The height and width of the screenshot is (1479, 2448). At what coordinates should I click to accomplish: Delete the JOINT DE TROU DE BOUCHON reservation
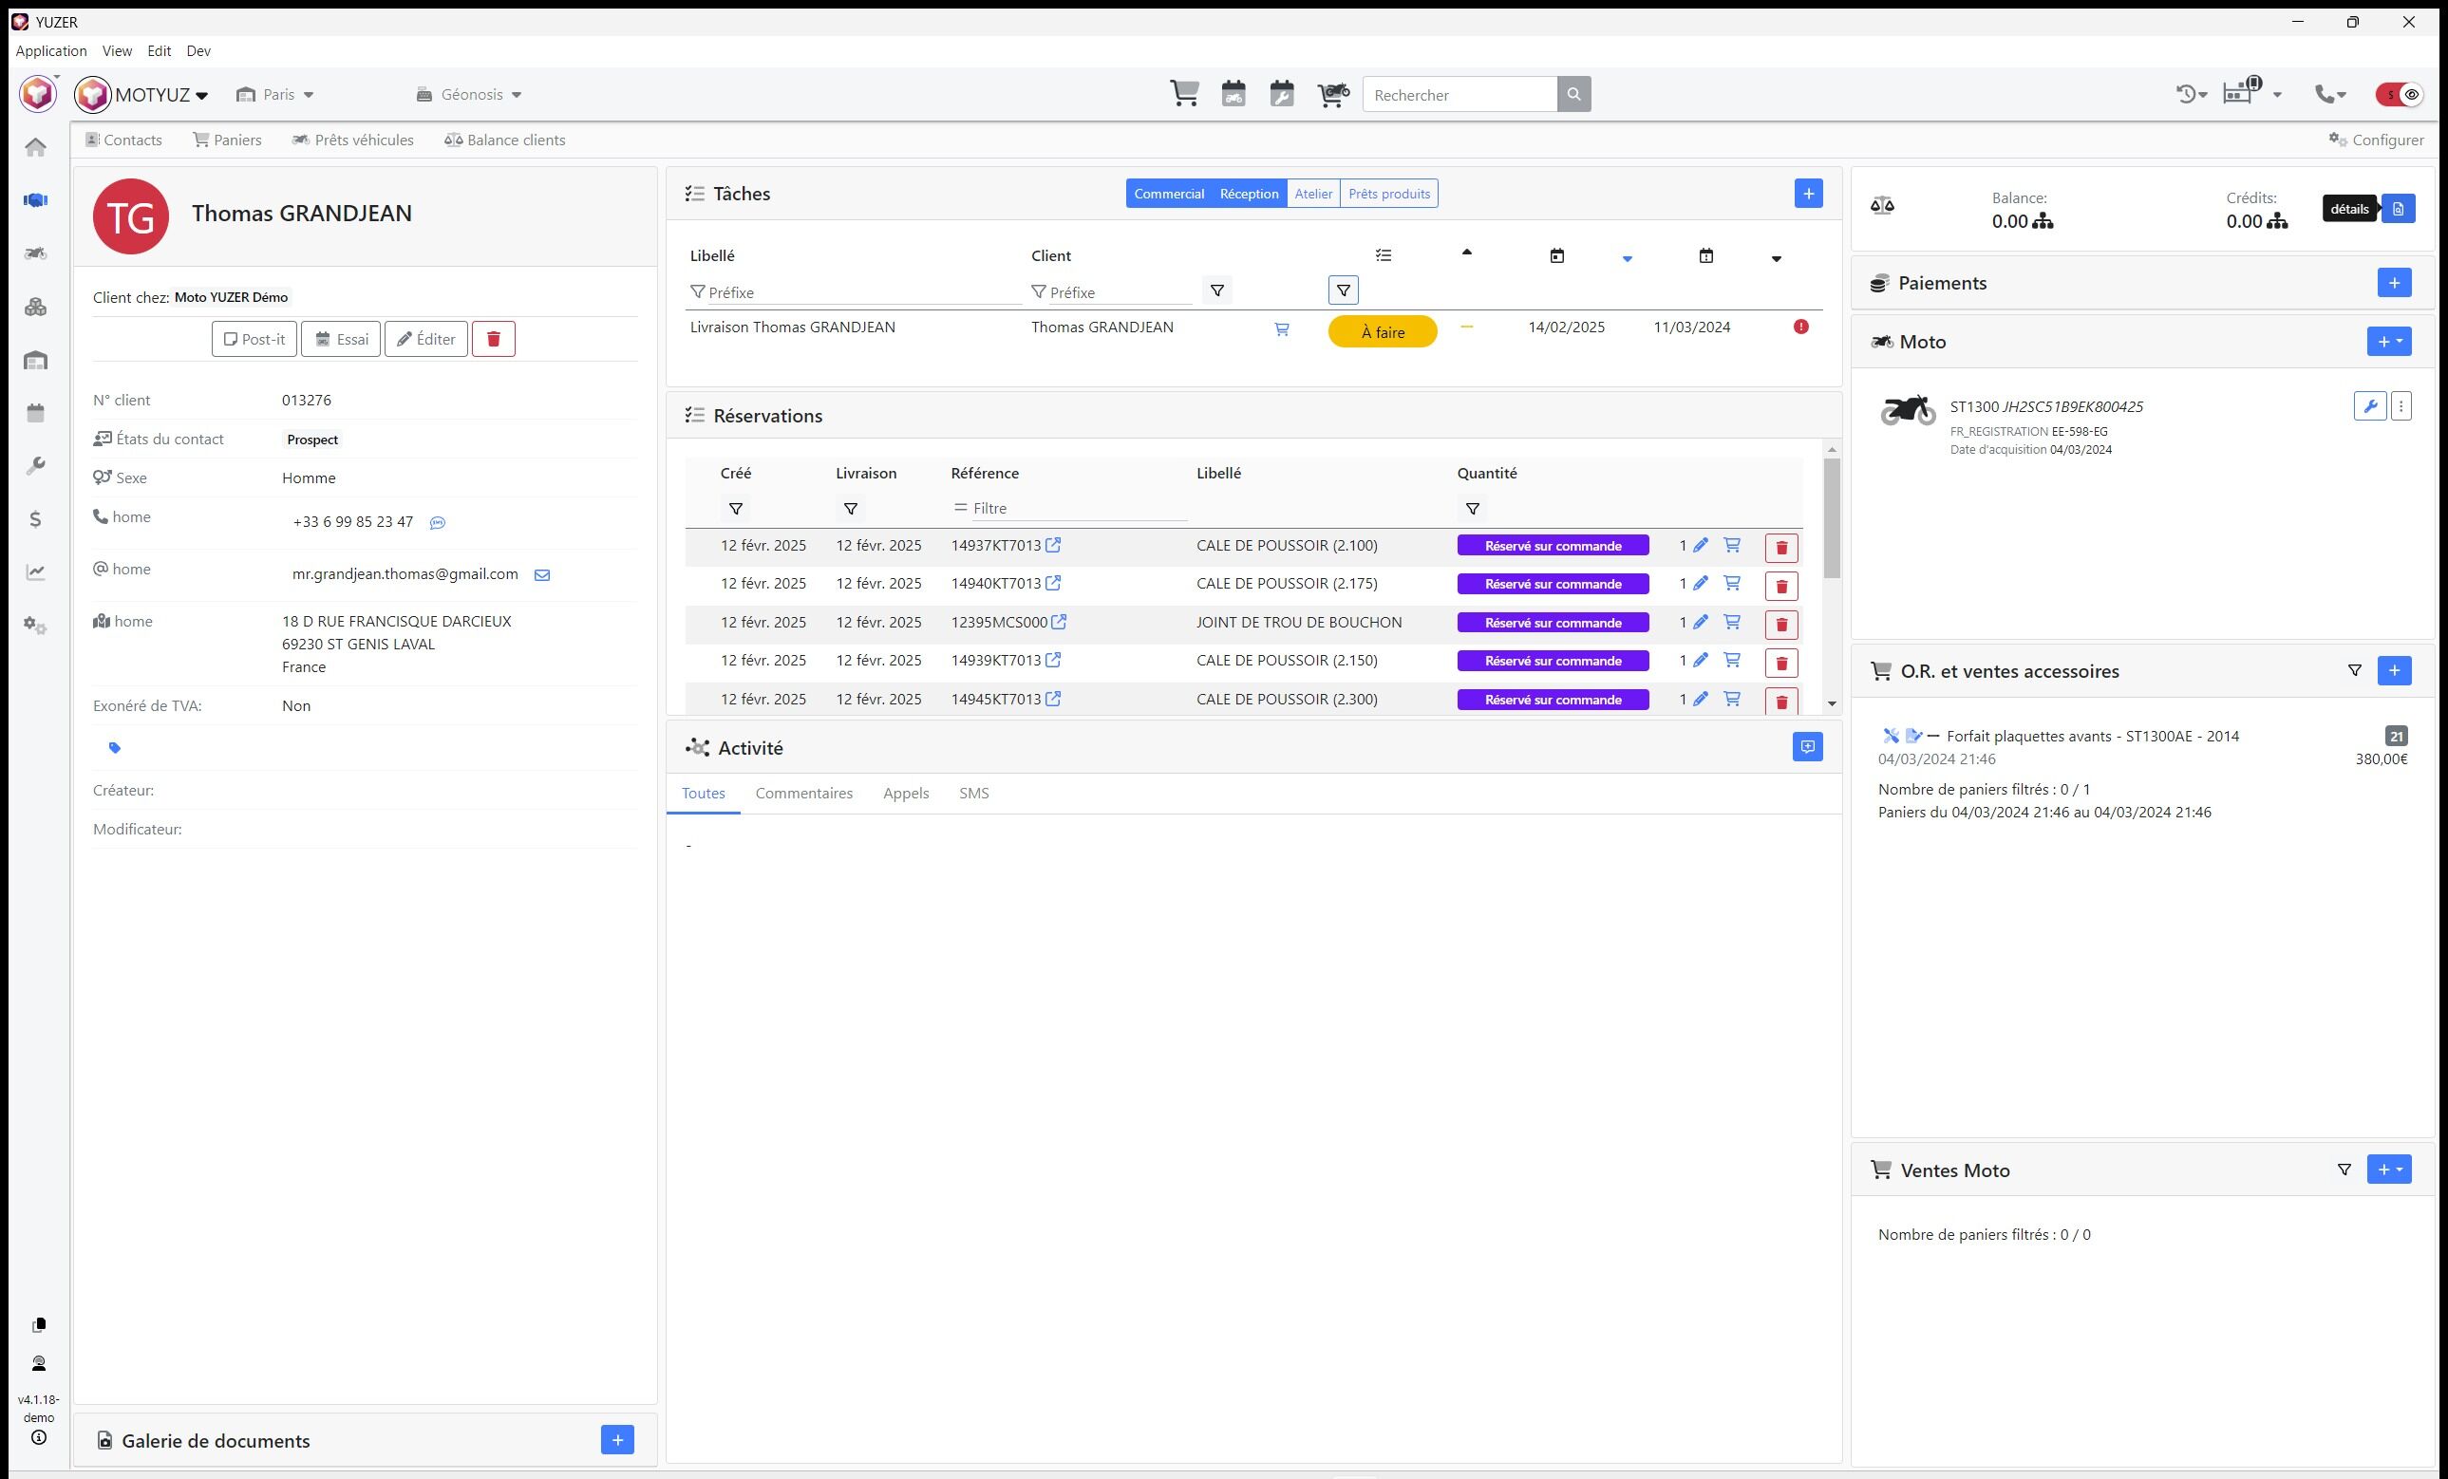(x=1781, y=625)
